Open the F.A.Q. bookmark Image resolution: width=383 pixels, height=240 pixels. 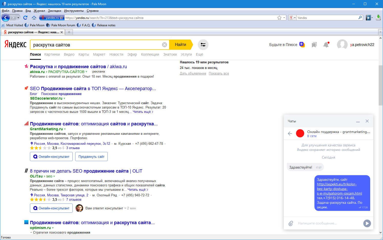[x=83, y=25]
